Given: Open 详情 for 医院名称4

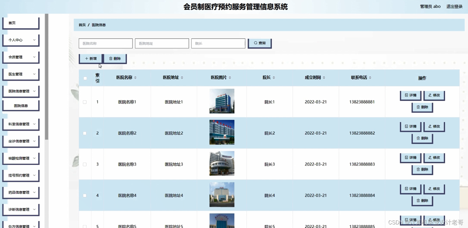Looking at the screenshot, I should [411, 189].
